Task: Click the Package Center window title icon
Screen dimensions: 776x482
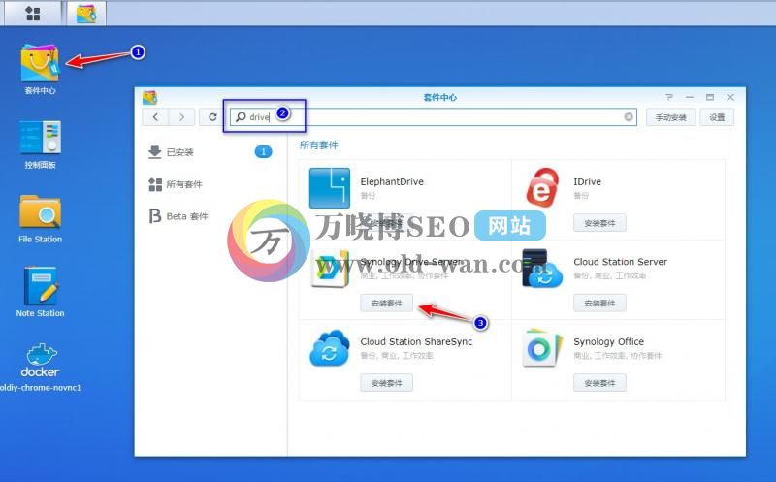Action: (x=149, y=97)
